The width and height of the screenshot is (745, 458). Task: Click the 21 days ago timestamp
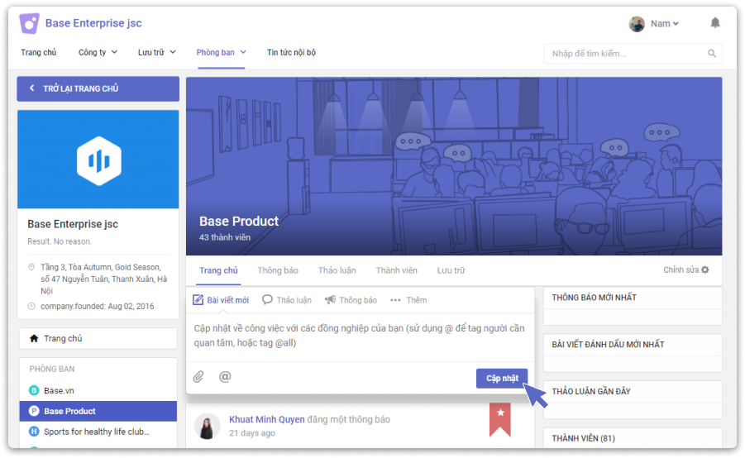[x=252, y=433]
